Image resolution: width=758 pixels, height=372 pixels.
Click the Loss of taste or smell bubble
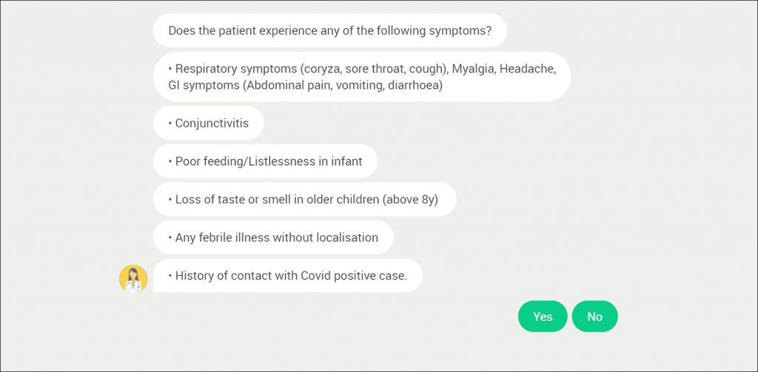pos(303,200)
